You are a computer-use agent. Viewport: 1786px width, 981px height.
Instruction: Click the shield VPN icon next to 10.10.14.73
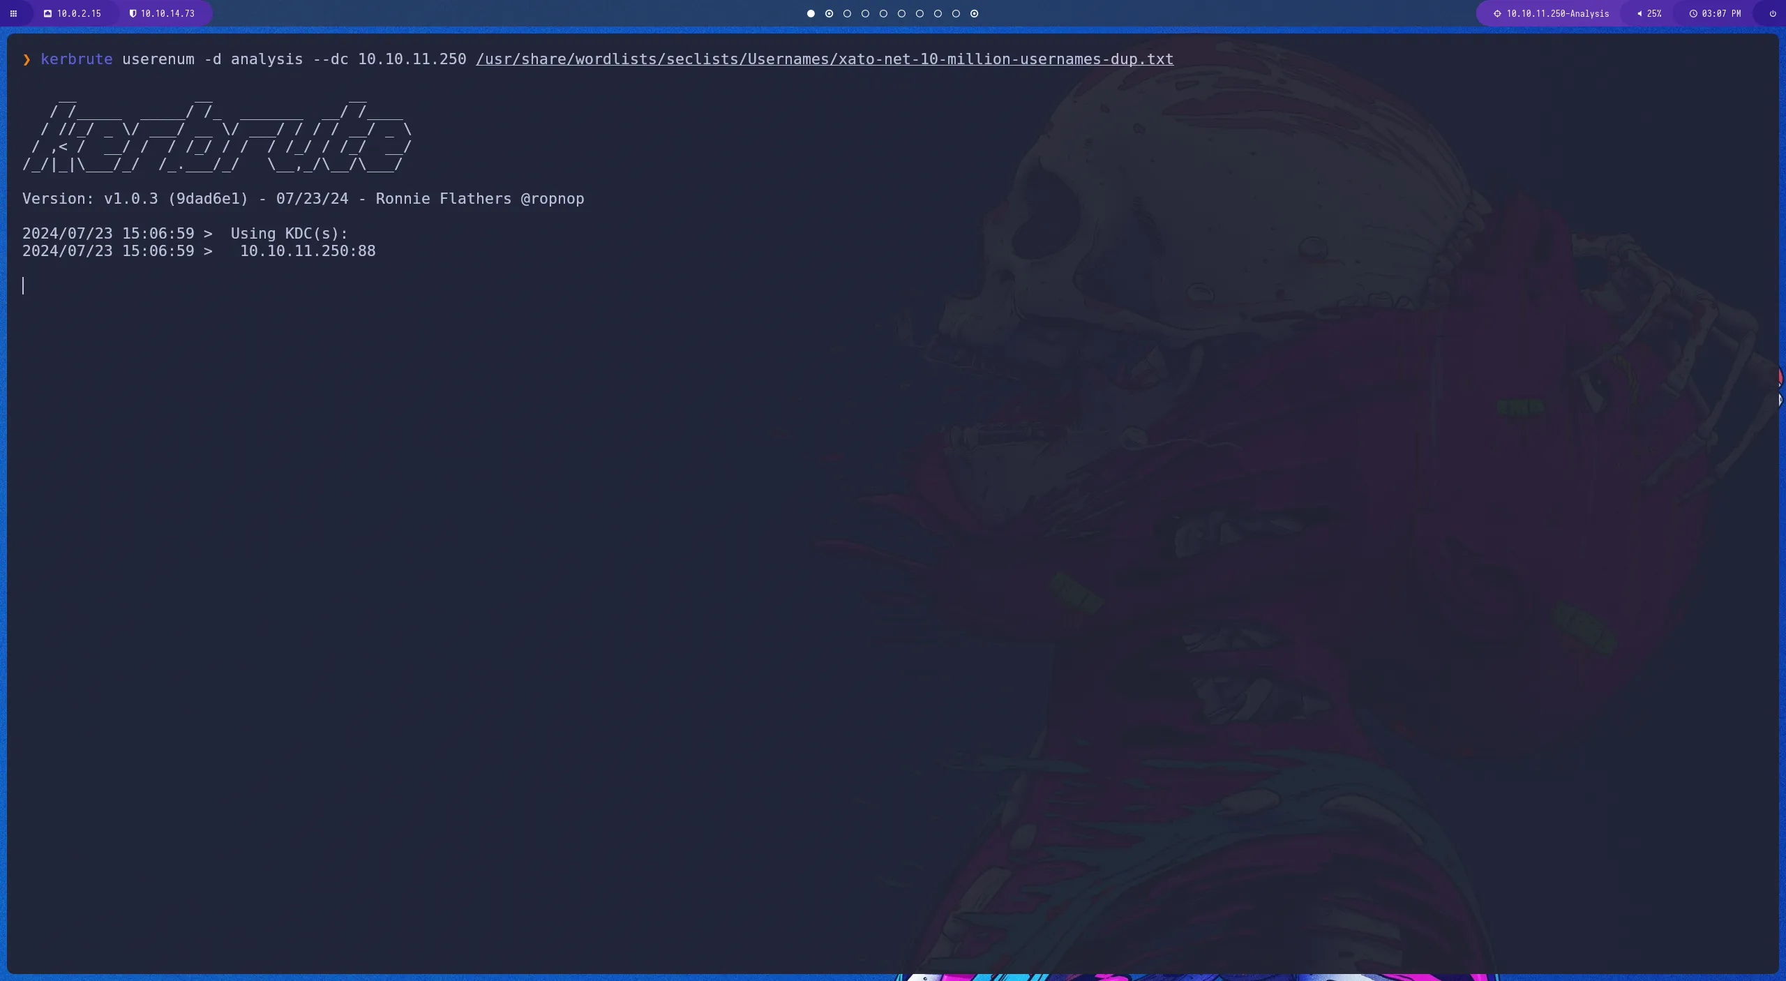click(x=132, y=13)
